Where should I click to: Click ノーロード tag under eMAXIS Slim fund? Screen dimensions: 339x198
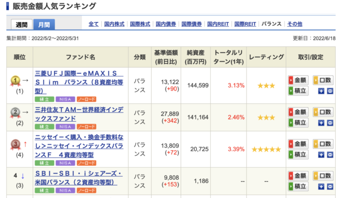coord(86,99)
